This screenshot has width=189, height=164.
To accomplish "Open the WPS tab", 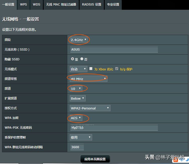I will [24, 5].
